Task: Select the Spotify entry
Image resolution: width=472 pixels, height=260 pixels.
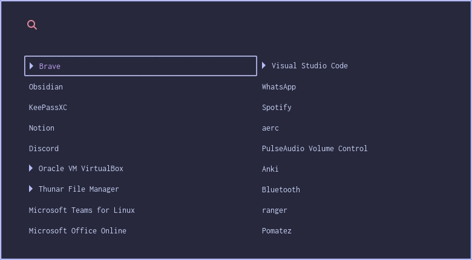Action: (x=277, y=108)
